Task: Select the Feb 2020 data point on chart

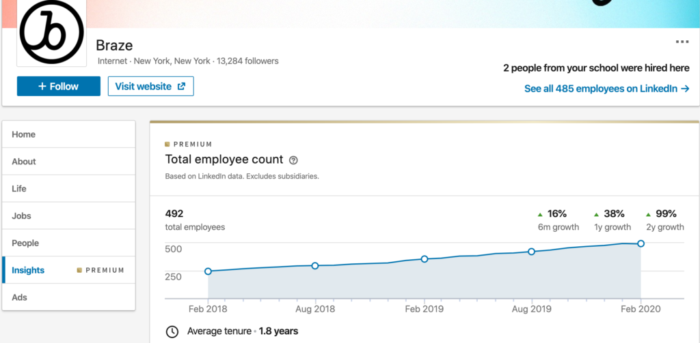Action: (x=641, y=243)
